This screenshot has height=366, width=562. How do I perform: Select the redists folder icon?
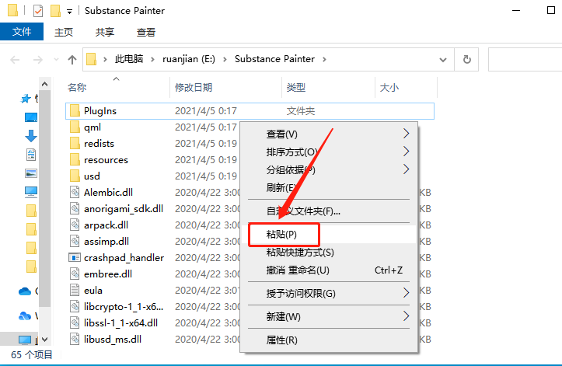click(x=75, y=144)
